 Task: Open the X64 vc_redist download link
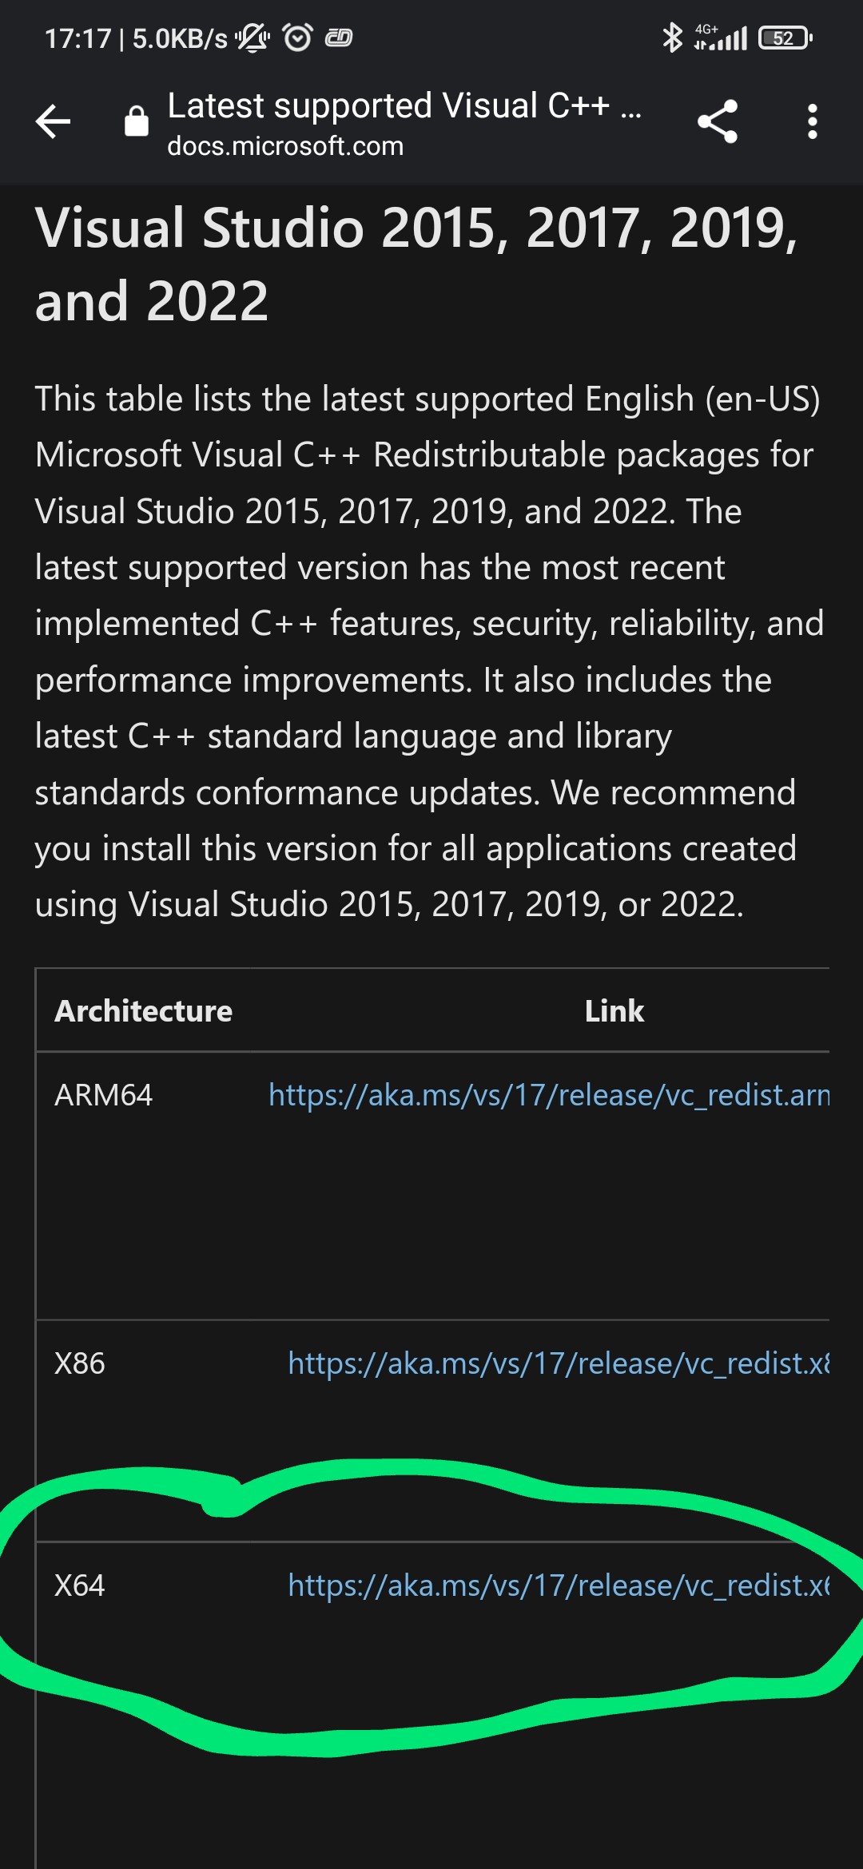558,1585
